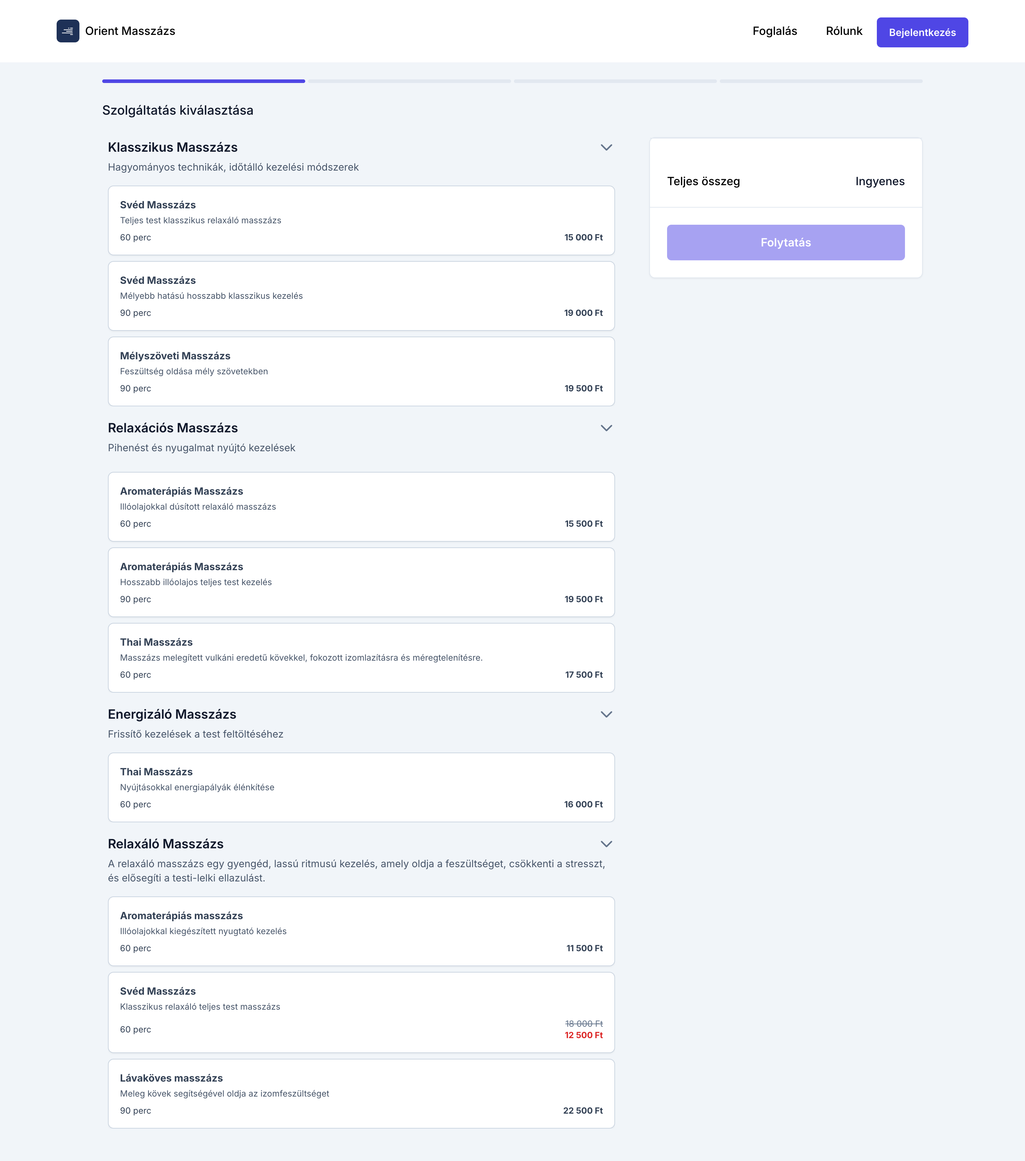
Task: Click the Bejelentkezés button
Action: (x=922, y=32)
